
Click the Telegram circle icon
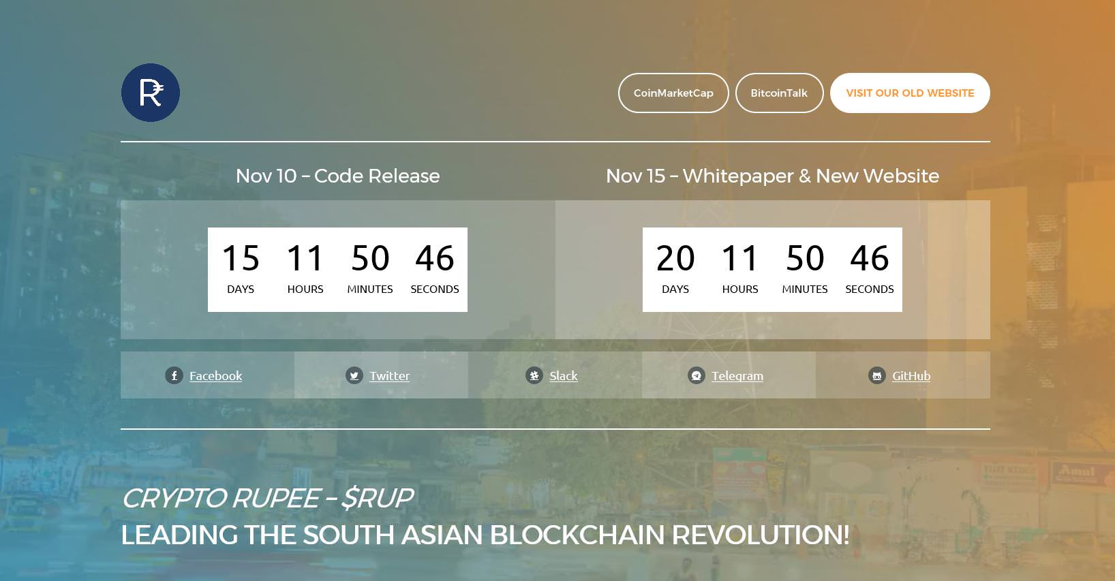point(697,375)
